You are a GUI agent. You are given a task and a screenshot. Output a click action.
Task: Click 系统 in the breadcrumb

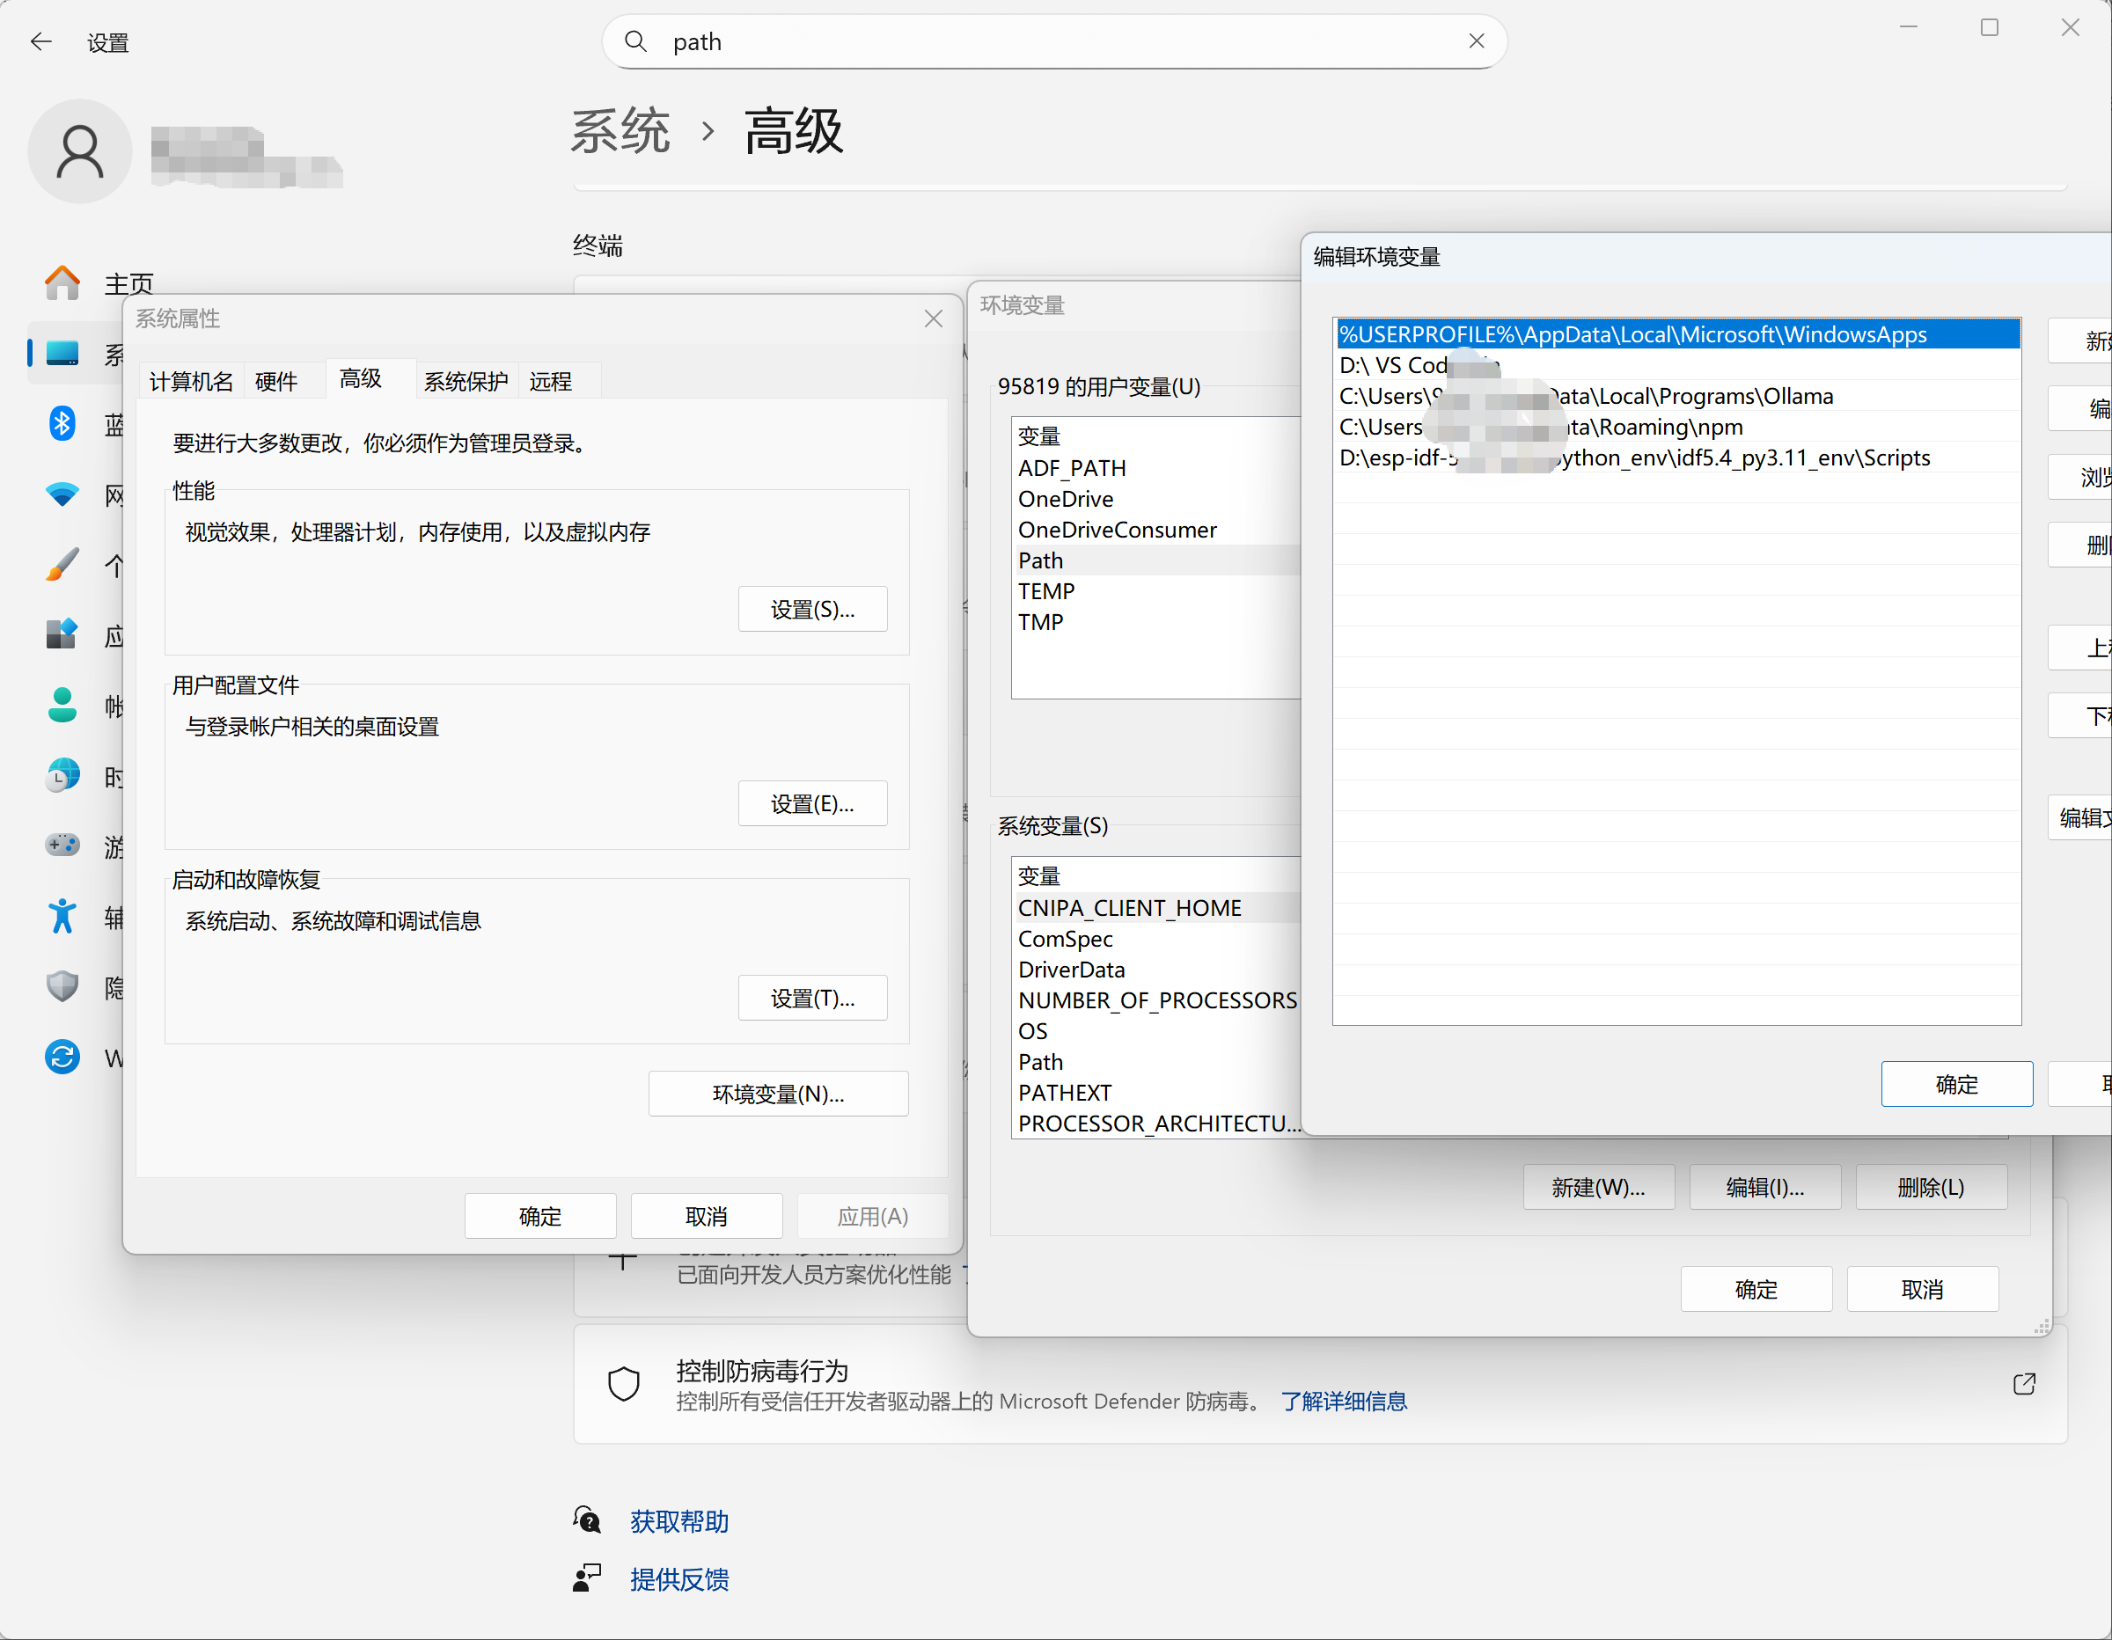click(x=620, y=131)
